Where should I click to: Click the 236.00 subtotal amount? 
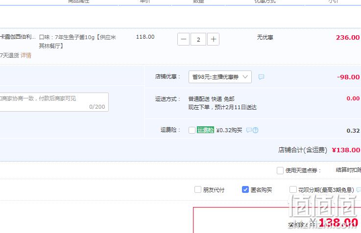tap(348, 38)
